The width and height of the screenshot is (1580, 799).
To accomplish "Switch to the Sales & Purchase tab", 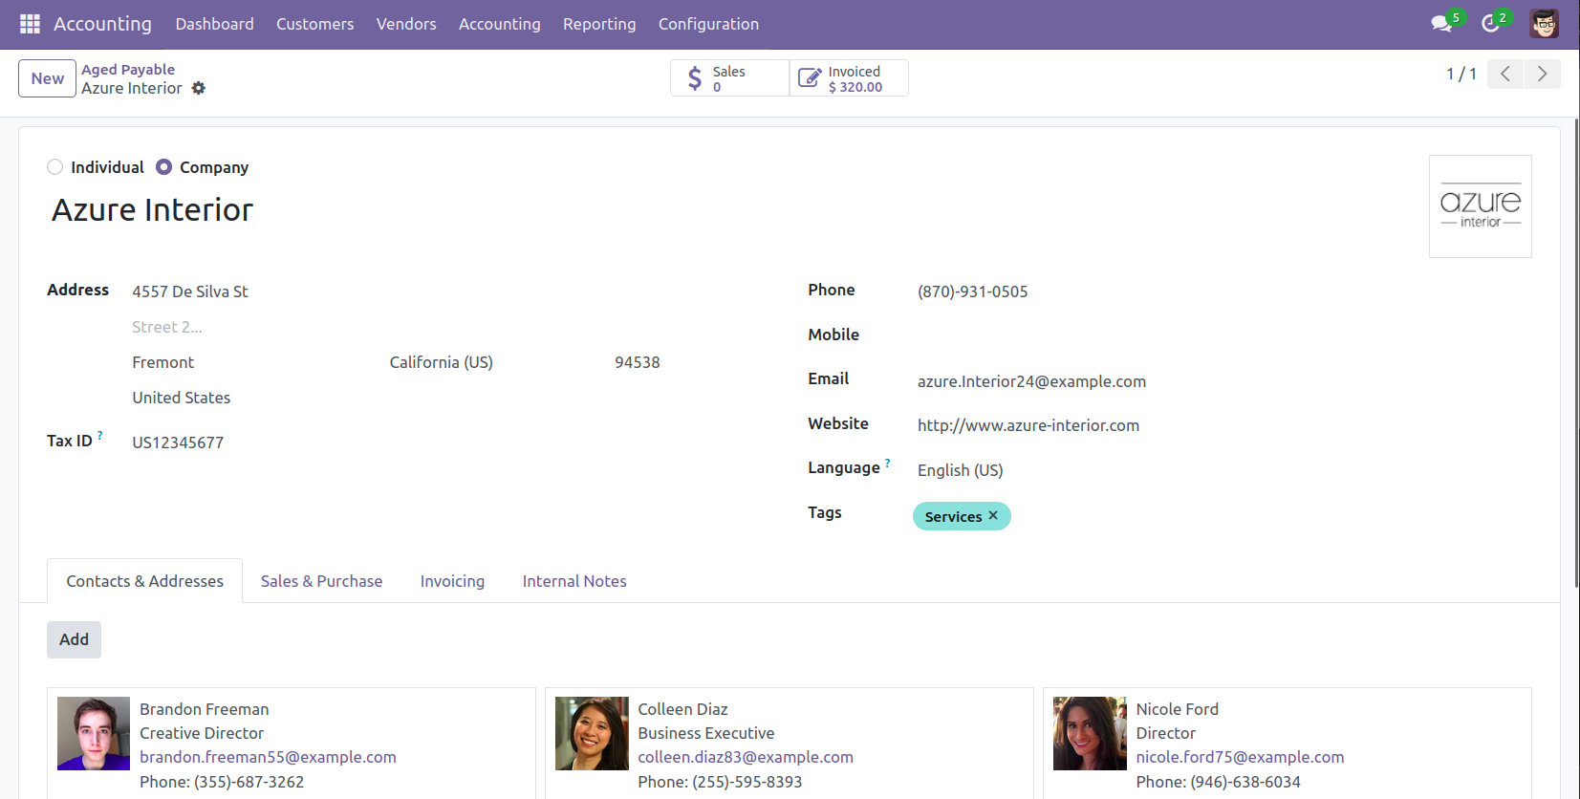I will [321, 581].
